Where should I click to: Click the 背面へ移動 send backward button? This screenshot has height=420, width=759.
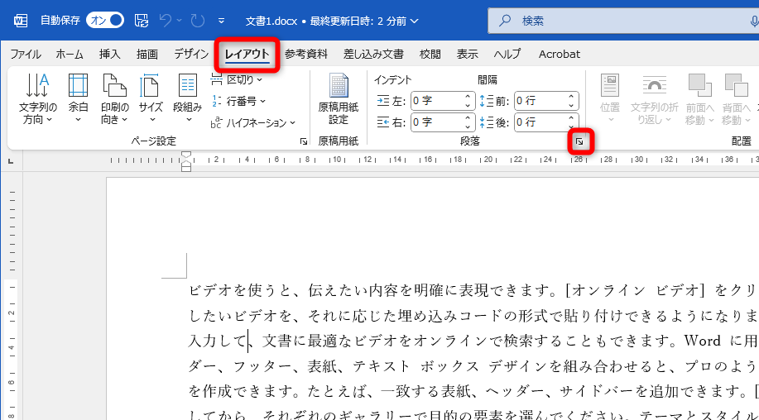[737, 98]
